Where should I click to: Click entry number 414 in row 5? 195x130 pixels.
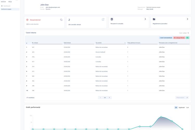33,67
